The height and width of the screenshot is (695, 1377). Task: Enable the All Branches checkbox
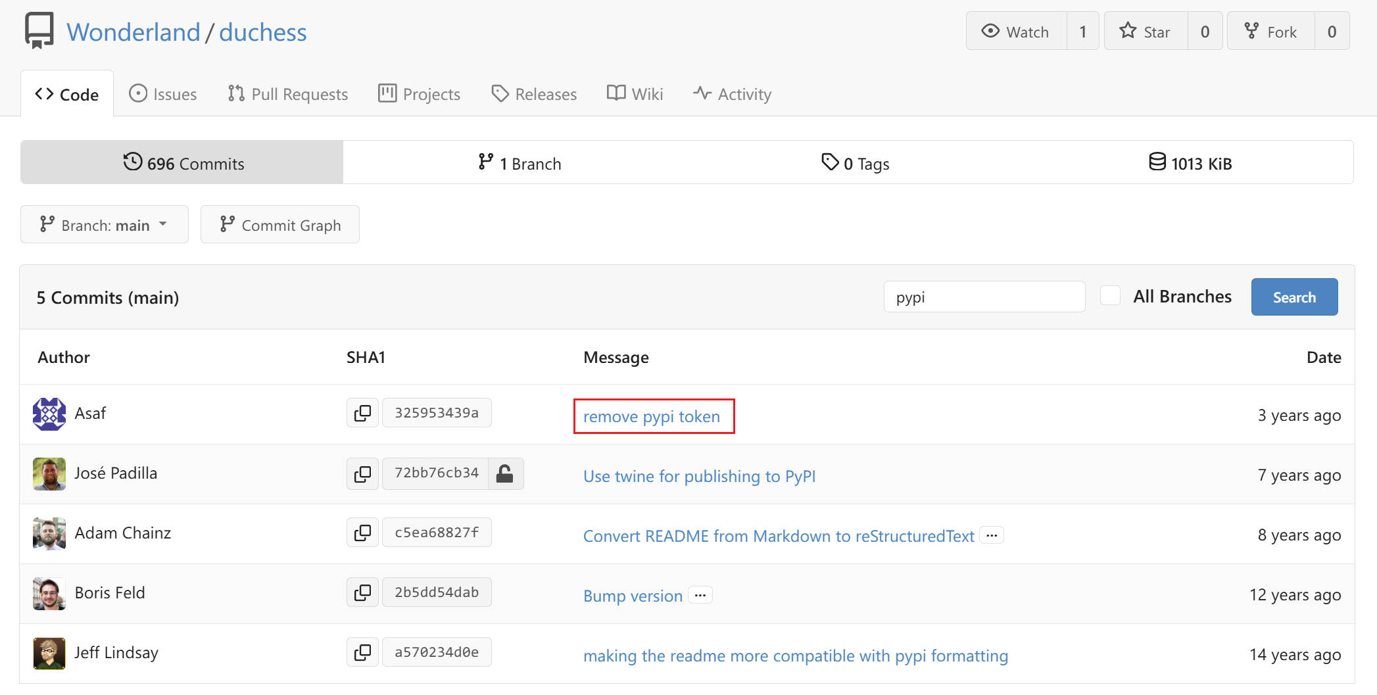pos(1110,296)
